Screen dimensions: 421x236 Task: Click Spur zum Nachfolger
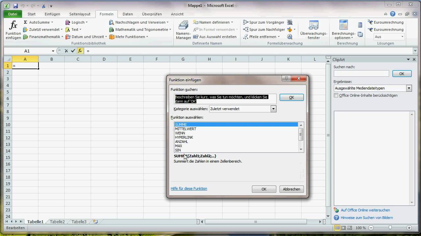[x=264, y=29]
